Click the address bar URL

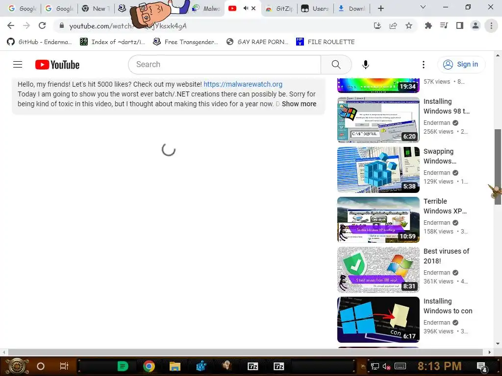click(128, 26)
